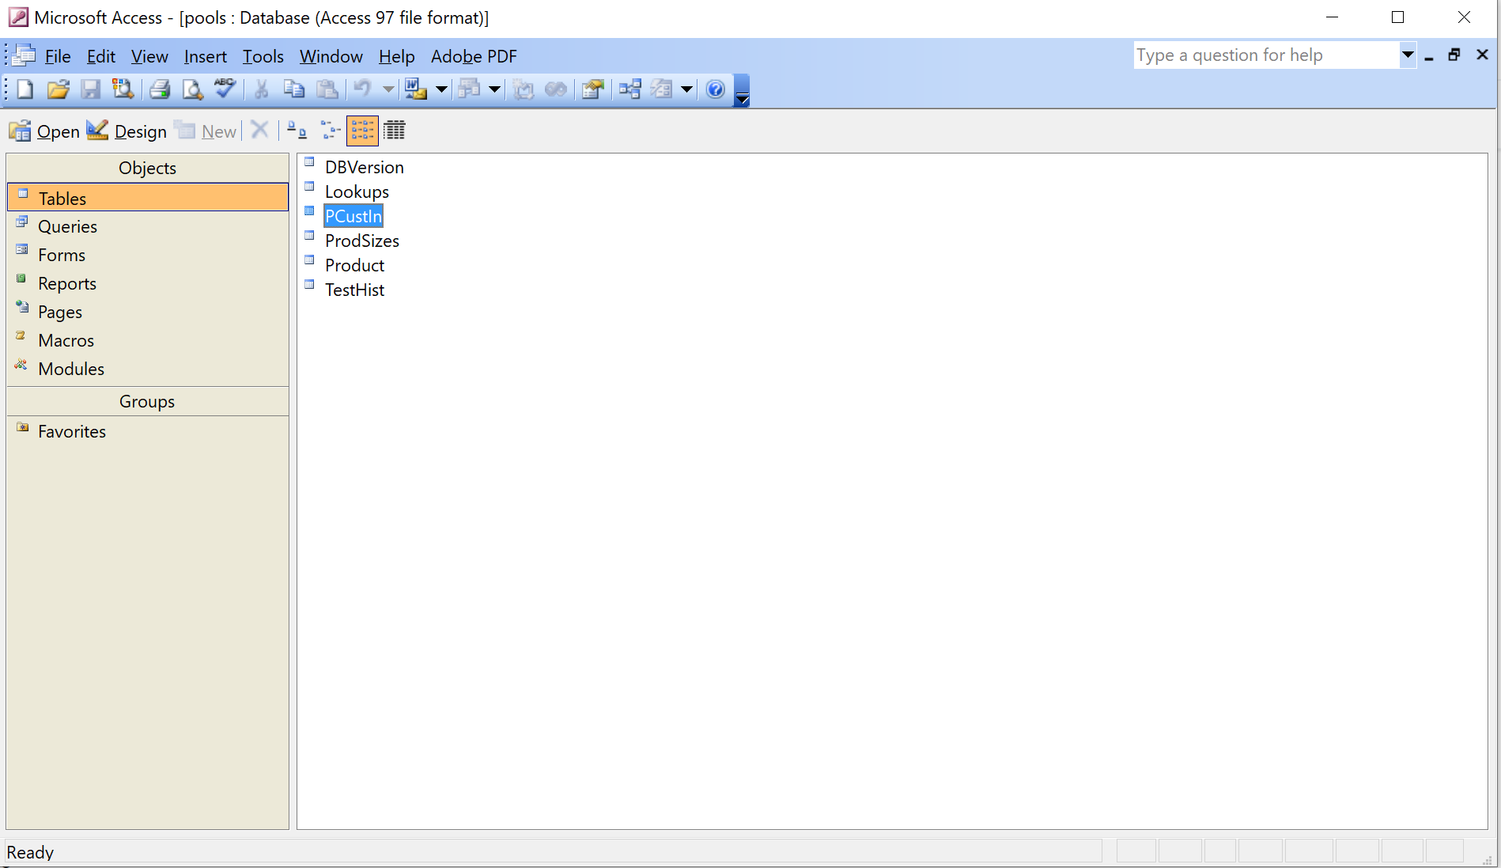The width and height of the screenshot is (1501, 868).
Task: Open the View menu
Action: point(149,56)
